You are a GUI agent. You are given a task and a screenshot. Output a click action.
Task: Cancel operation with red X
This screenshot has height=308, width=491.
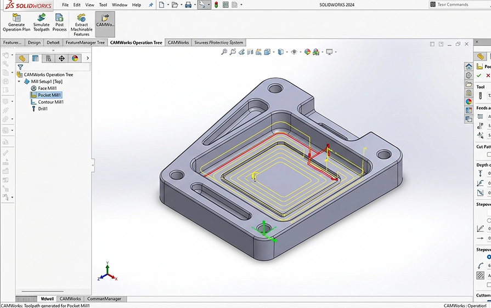pyautogui.click(x=488, y=76)
